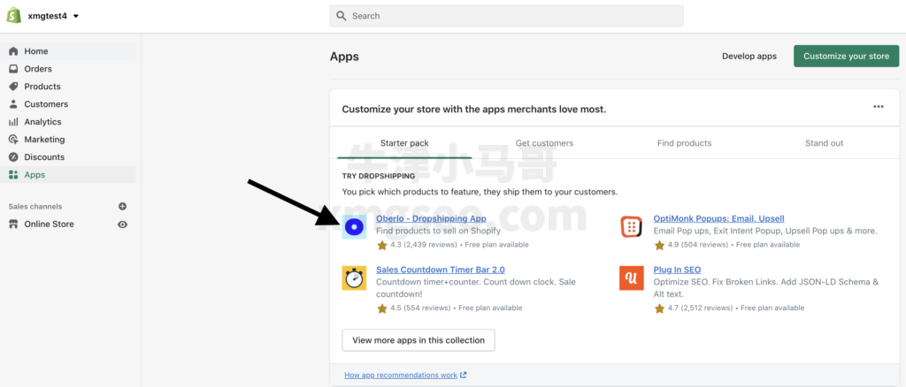
Task: Switch to the Get customers tab
Action: 544,143
